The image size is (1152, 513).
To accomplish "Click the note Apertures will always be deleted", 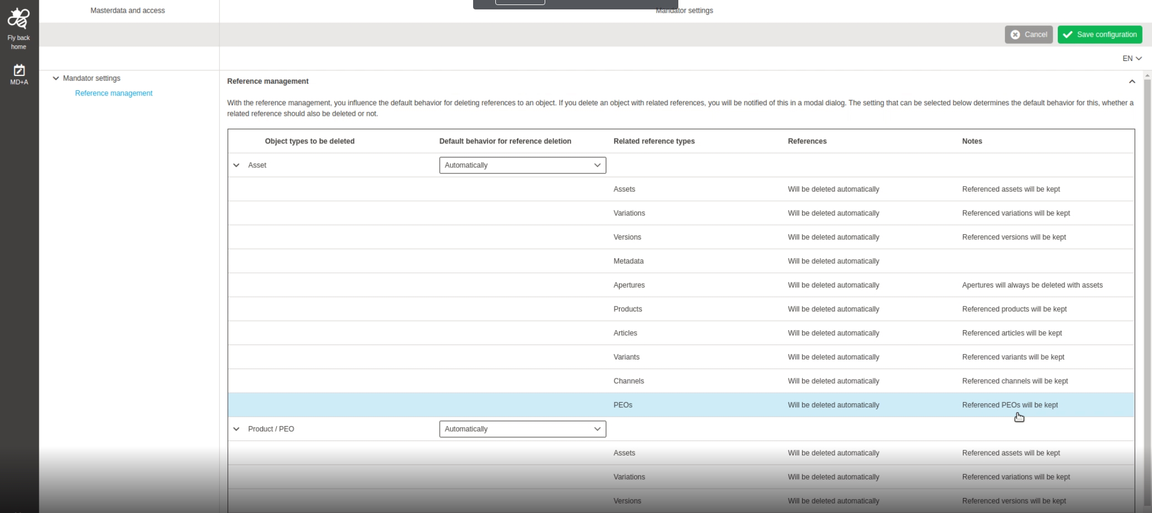I will tap(1032, 285).
